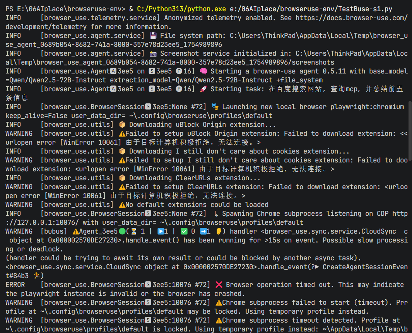The width and height of the screenshot is (412, 333).
Task: Click the package icon before Downloading uBlock Origin
Action: 122,125
